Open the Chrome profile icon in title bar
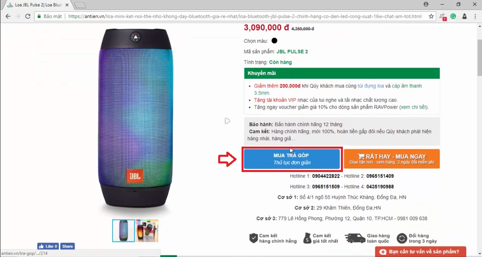Viewport: 482px width, 257px height. coord(426,4)
